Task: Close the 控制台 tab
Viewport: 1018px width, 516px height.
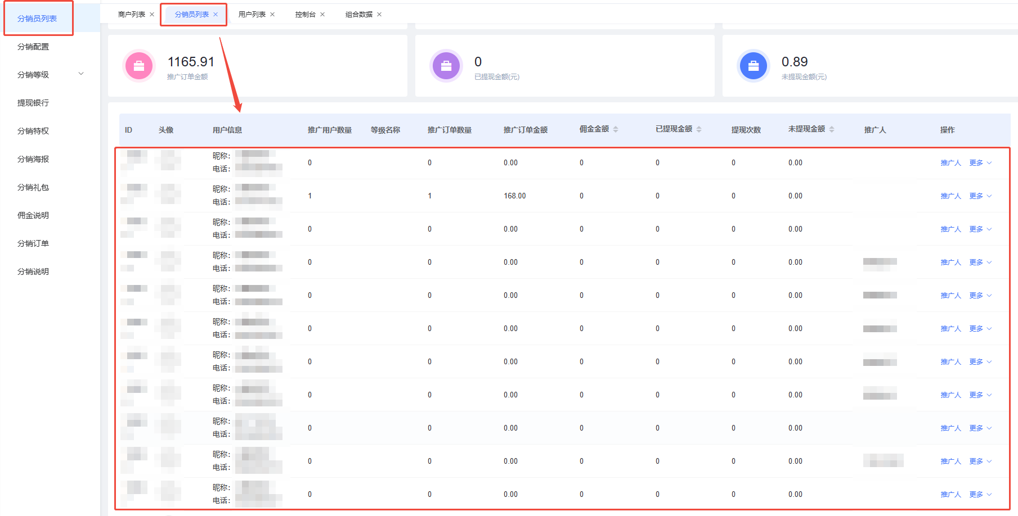Action: [322, 15]
